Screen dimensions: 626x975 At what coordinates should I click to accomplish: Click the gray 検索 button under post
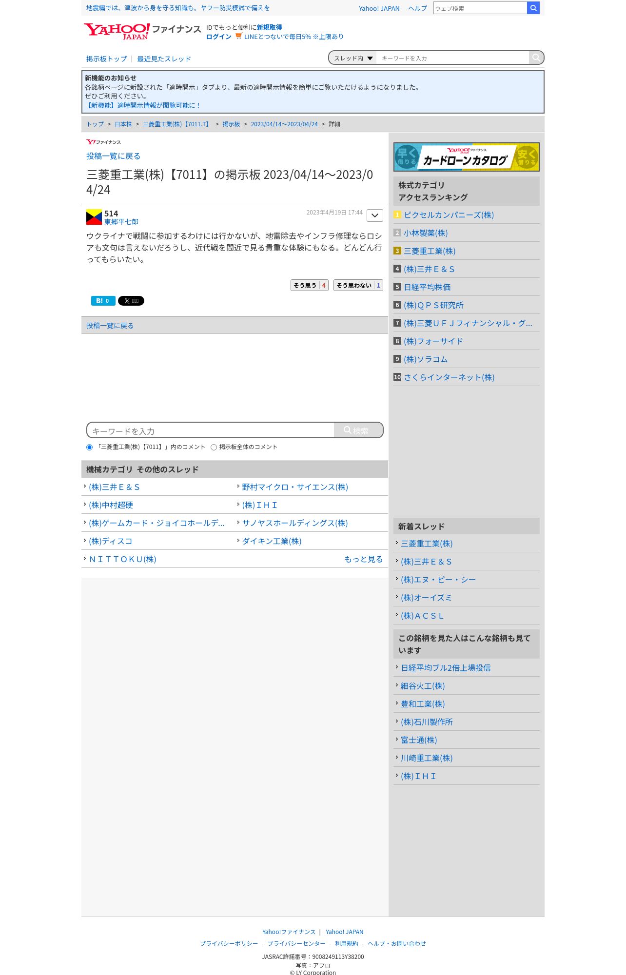point(358,430)
